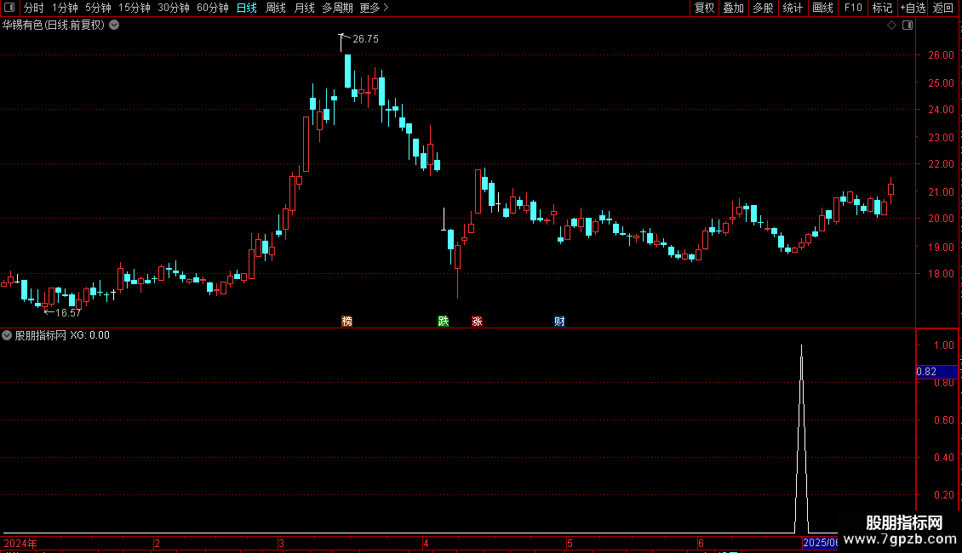Click the 18.00 price axis label
This screenshot has width=962, height=553.
point(941,274)
